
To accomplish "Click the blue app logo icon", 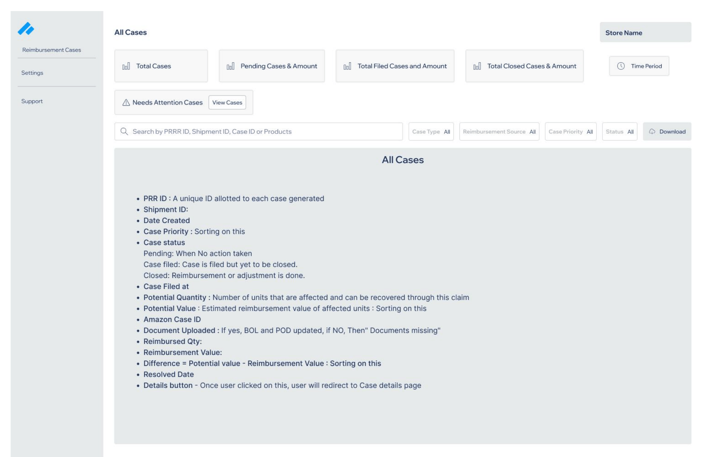I will [26, 28].
